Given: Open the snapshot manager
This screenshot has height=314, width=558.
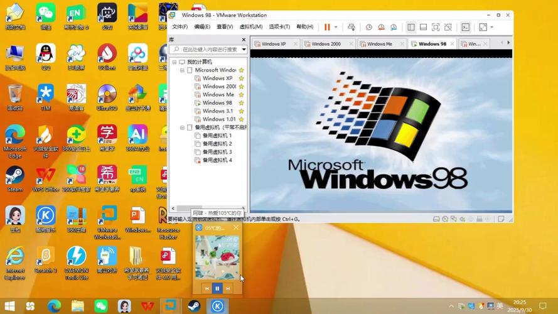Looking at the screenshot, I should point(394,27).
